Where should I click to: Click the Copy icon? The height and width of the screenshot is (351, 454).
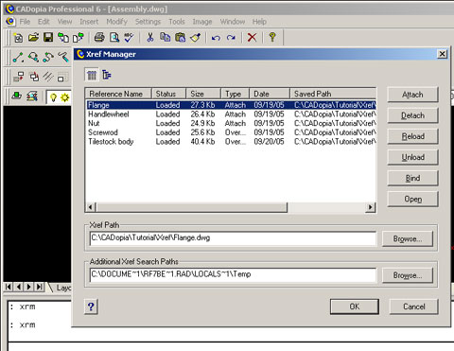click(165, 38)
